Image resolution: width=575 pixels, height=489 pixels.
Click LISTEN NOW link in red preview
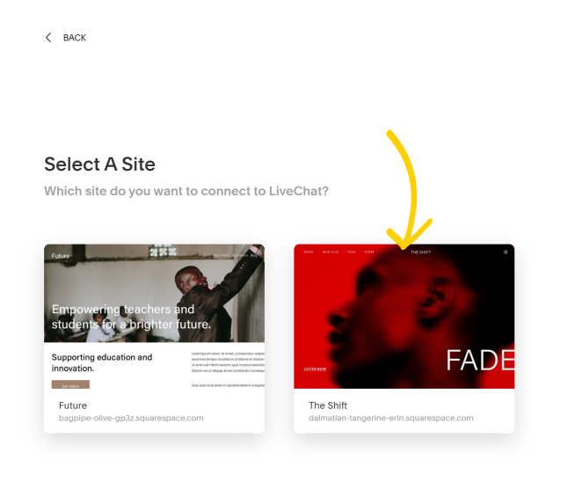click(315, 369)
